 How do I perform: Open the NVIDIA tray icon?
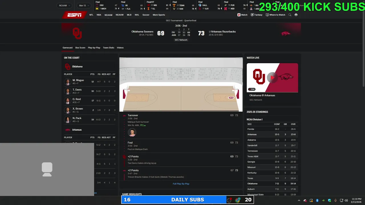tap(323, 200)
